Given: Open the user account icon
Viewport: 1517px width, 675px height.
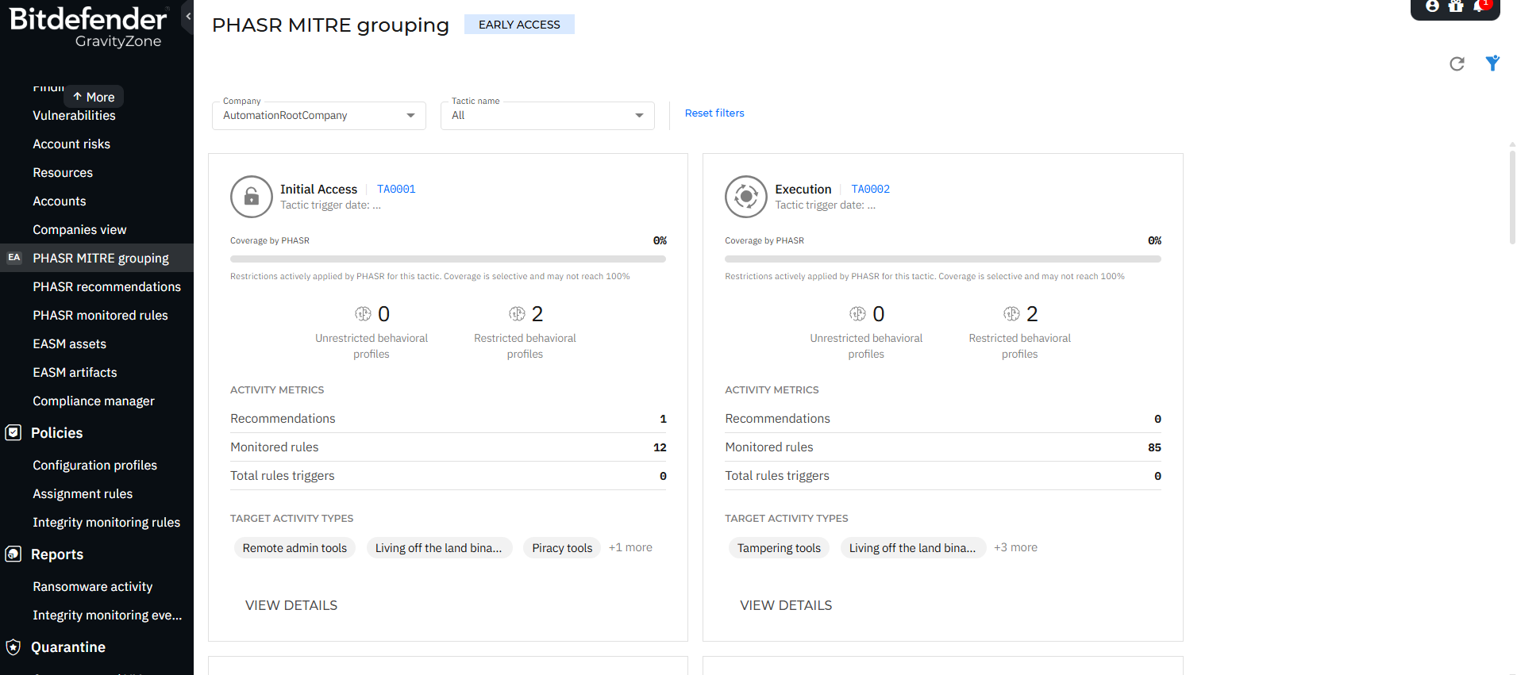Looking at the screenshot, I should pyautogui.click(x=1432, y=6).
